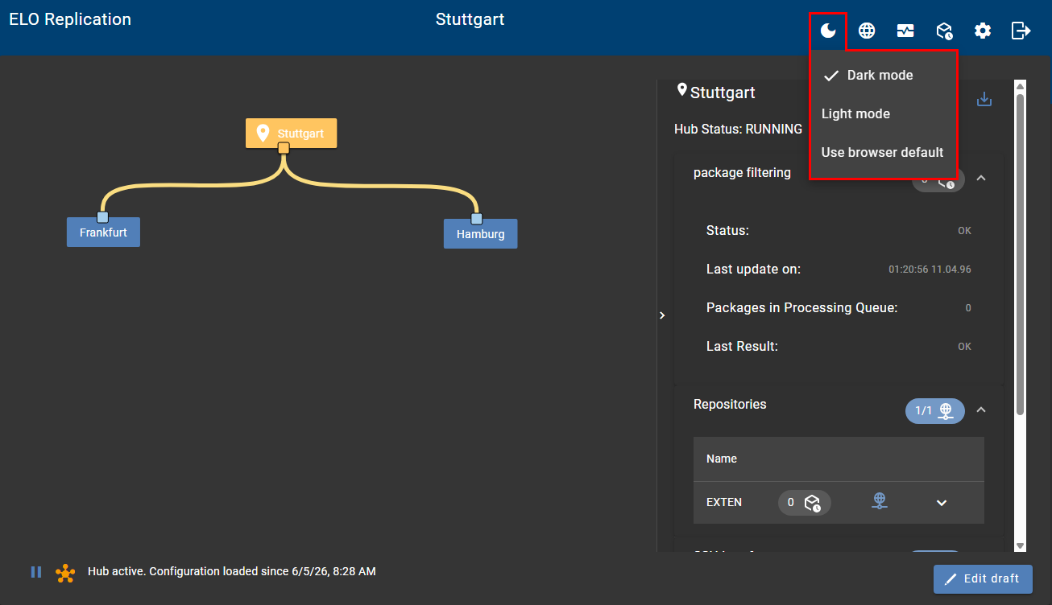Click the connector port above Hamburg node
This screenshot has height=605, width=1052.
476,219
